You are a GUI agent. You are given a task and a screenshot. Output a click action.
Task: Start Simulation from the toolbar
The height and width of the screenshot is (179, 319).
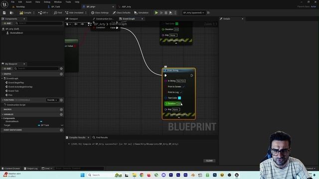click(142, 12)
